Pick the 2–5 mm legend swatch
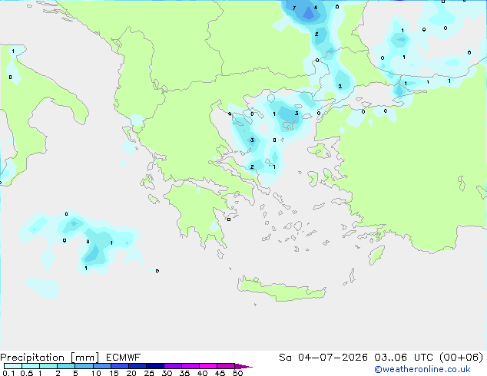Image resolution: width=487 pixels, height=376 pixels. point(66,366)
